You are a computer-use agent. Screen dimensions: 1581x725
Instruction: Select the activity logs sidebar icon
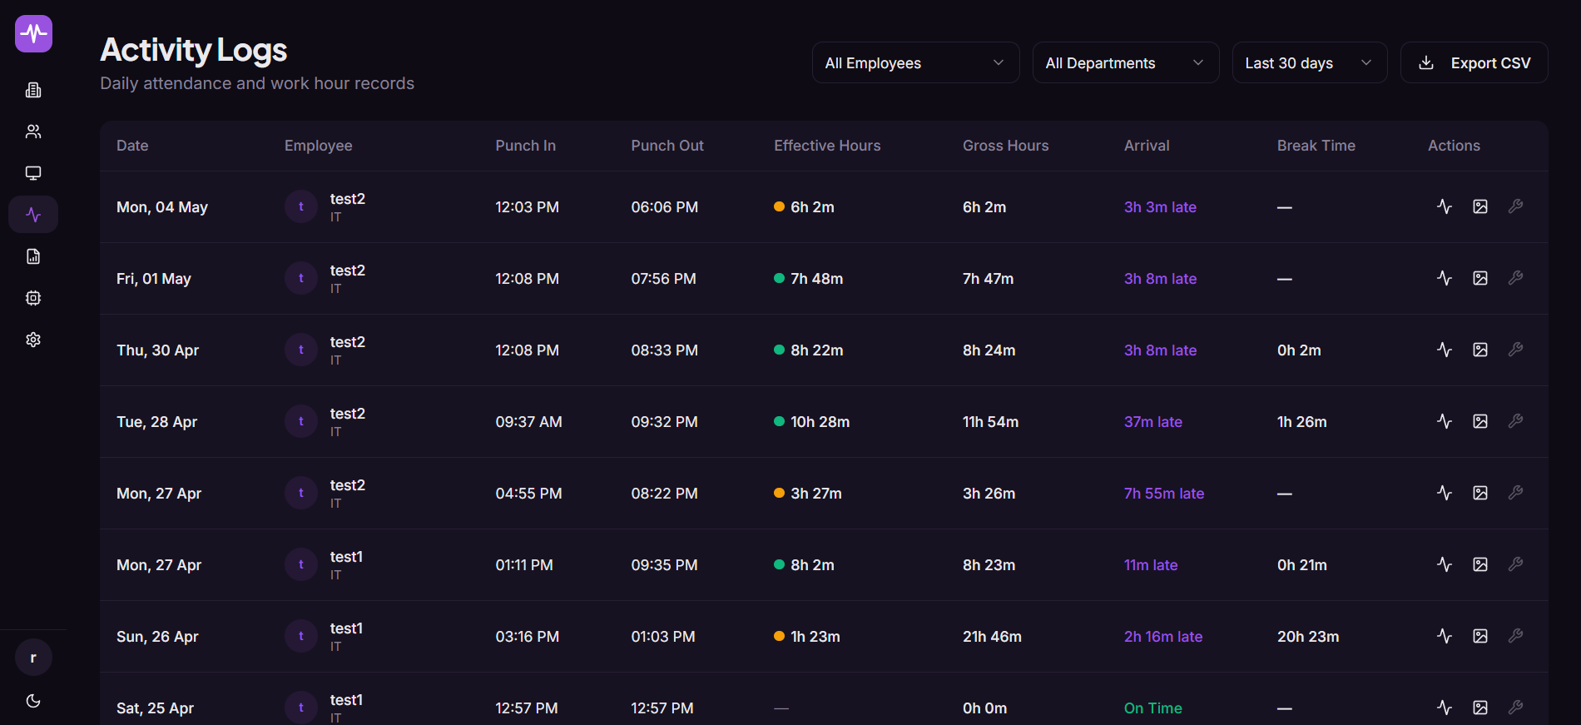(33, 215)
